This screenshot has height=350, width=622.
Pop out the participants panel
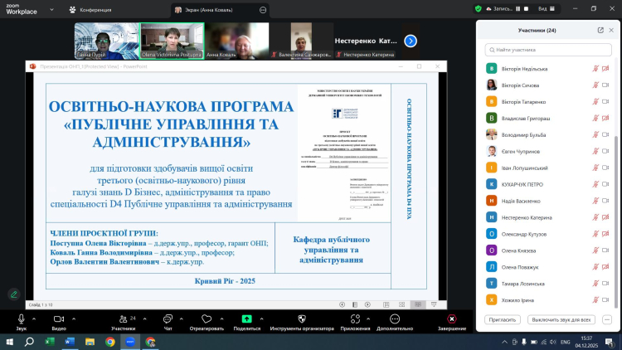coord(600,30)
